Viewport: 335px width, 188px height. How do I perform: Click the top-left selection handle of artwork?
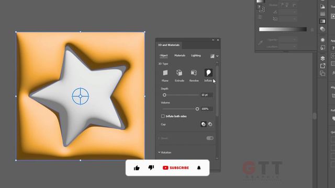(16, 32)
